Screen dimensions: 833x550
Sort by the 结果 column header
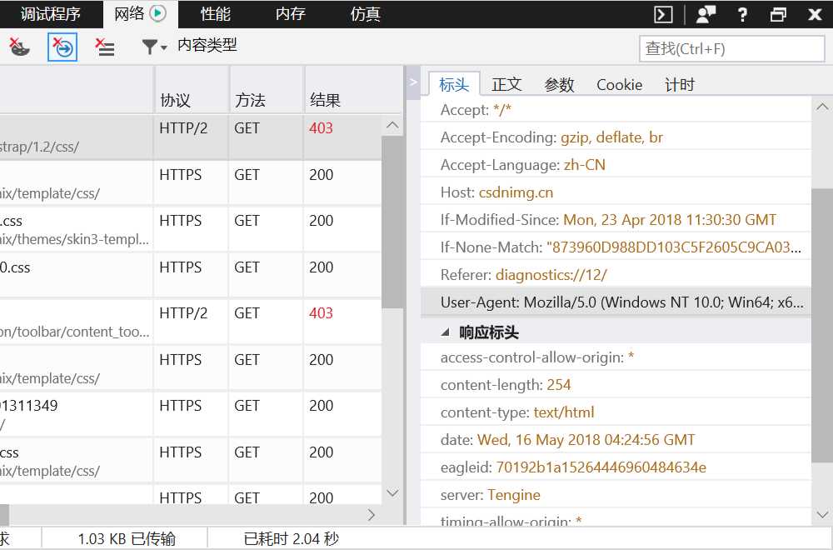click(x=354, y=90)
